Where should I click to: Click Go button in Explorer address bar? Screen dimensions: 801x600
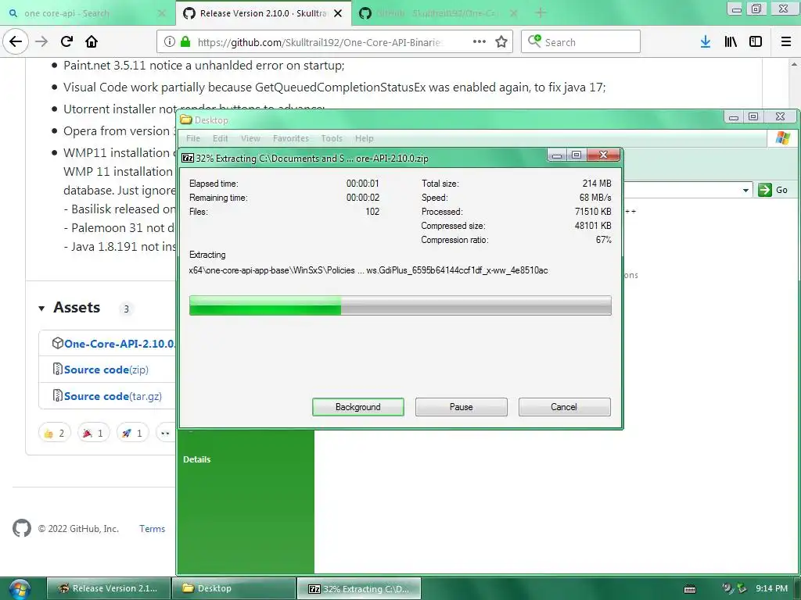pyautogui.click(x=774, y=190)
